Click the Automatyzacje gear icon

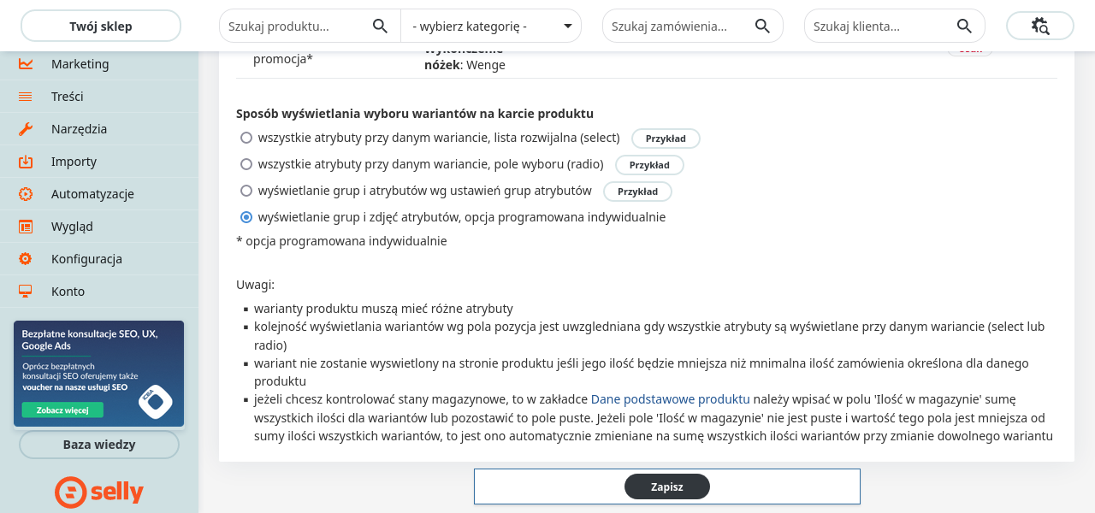(26, 194)
